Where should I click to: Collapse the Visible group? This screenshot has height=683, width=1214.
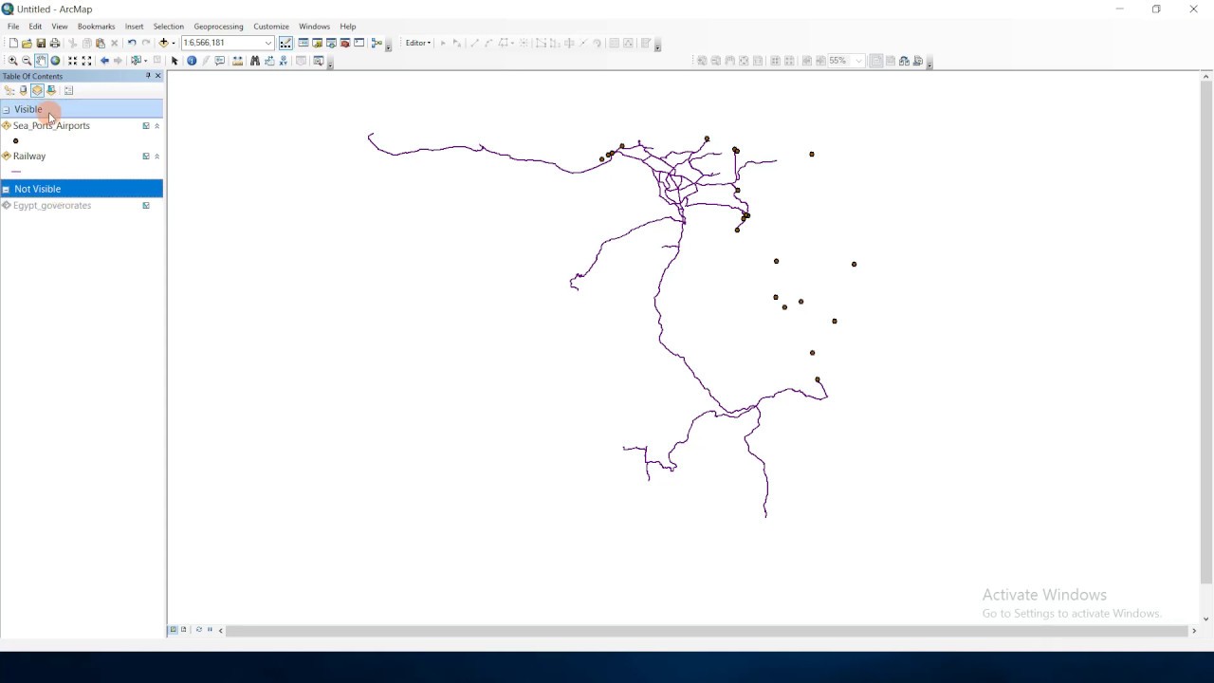click(6, 110)
